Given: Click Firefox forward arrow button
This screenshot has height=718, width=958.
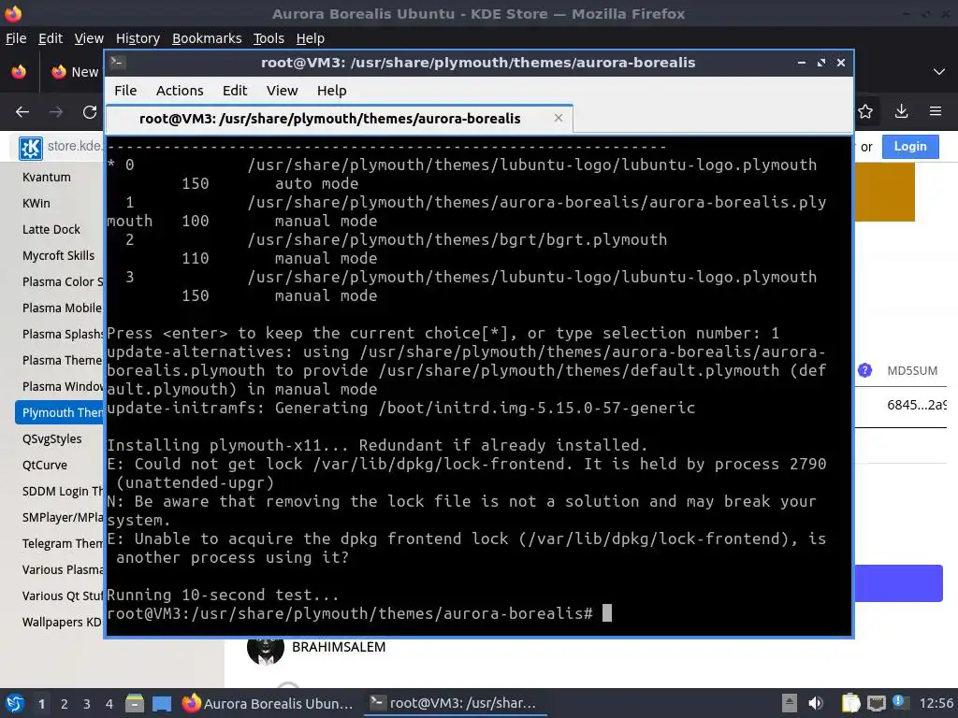Looking at the screenshot, I should click(56, 112).
